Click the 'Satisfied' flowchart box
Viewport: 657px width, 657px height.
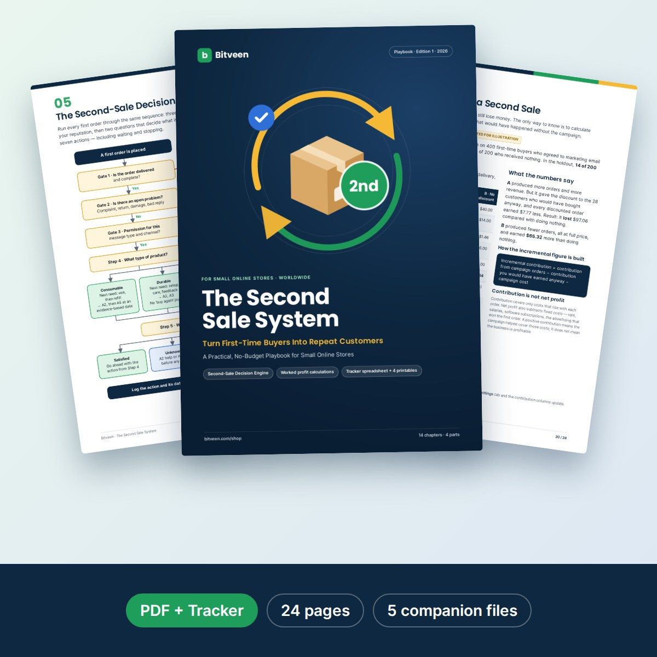tap(122, 365)
